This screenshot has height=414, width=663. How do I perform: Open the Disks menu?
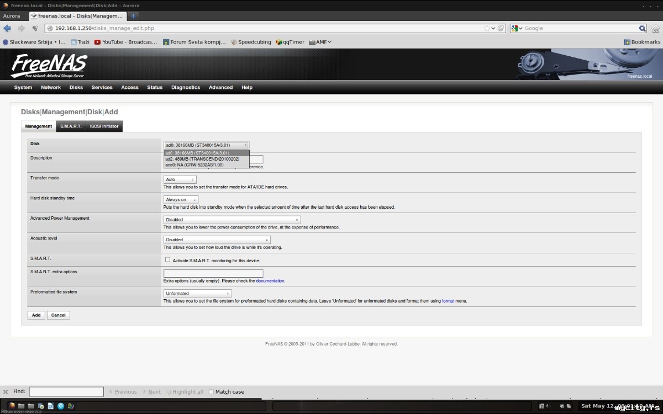point(76,87)
